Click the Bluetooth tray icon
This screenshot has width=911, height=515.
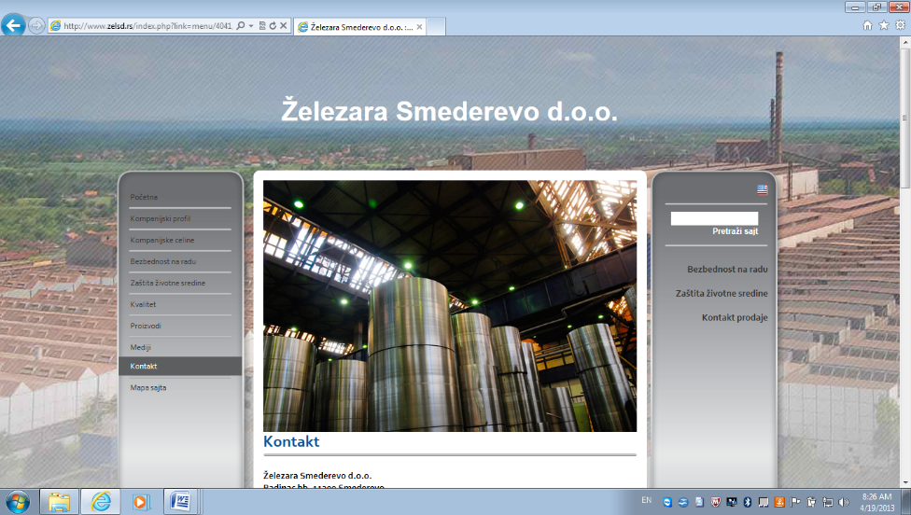(747, 502)
